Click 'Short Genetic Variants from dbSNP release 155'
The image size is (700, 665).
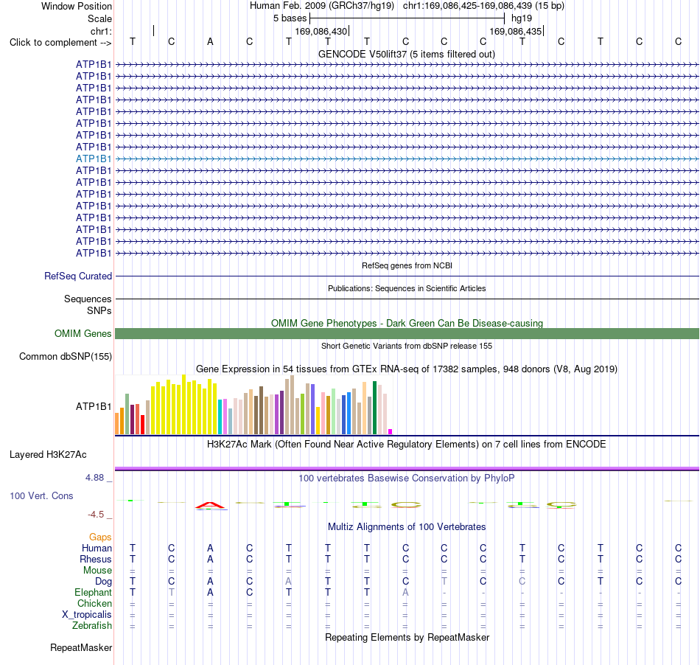pos(407,346)
